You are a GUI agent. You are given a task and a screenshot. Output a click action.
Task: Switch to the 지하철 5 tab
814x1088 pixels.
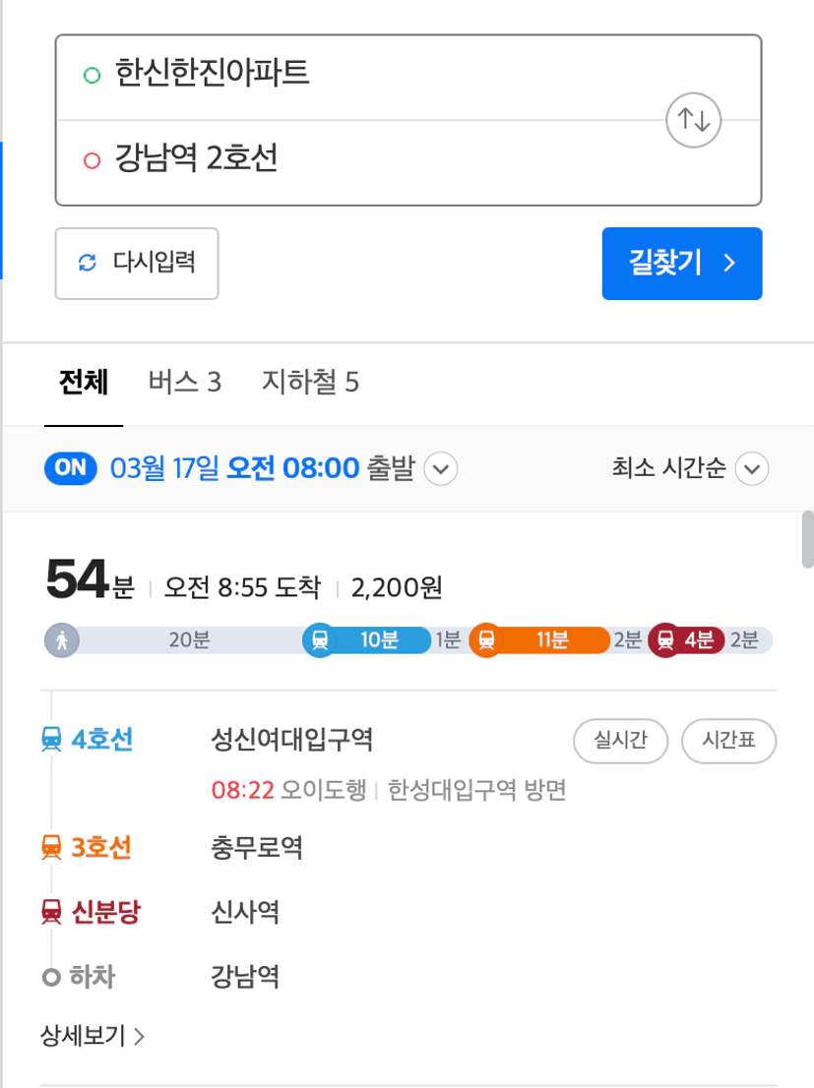click(x=310, y=383)
